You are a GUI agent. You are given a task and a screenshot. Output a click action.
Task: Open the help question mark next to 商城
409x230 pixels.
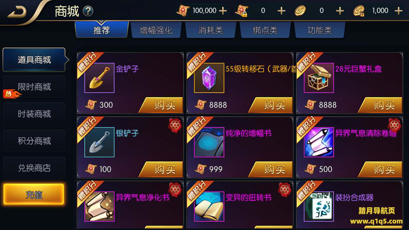pos(88,11)
